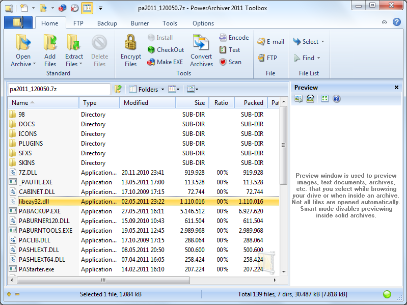Click the first image icon in the Preview toolbar
The image size is (407, 305).
coord(299,99)
